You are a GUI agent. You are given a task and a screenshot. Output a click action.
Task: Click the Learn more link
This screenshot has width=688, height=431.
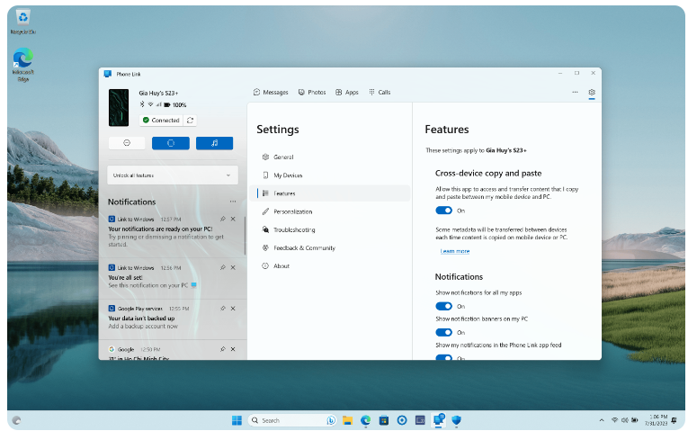pyautogui.click(x=454, y=251)
